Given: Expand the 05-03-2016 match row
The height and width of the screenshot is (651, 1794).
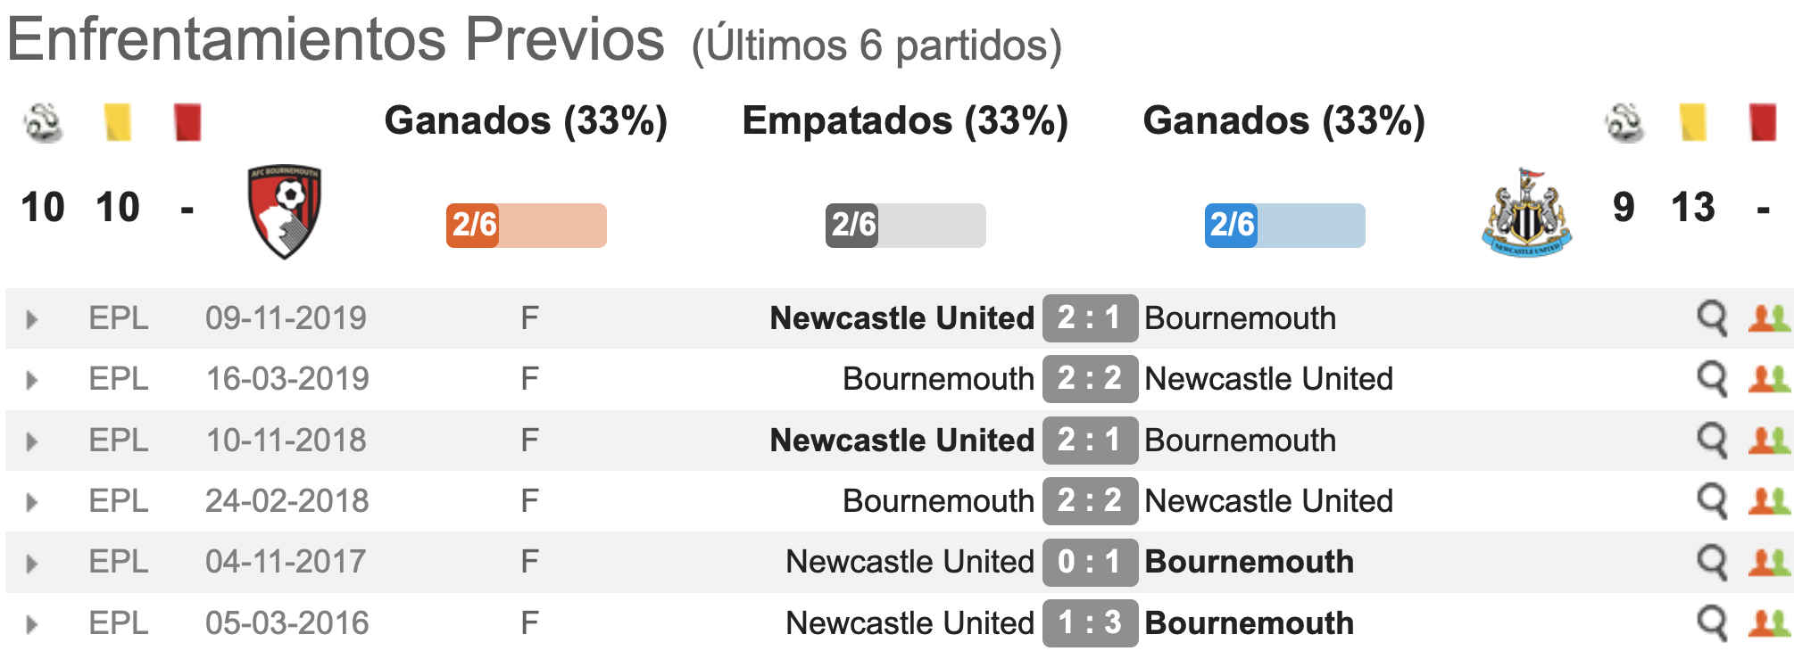Looking at the screenshot, I should 32,624.
